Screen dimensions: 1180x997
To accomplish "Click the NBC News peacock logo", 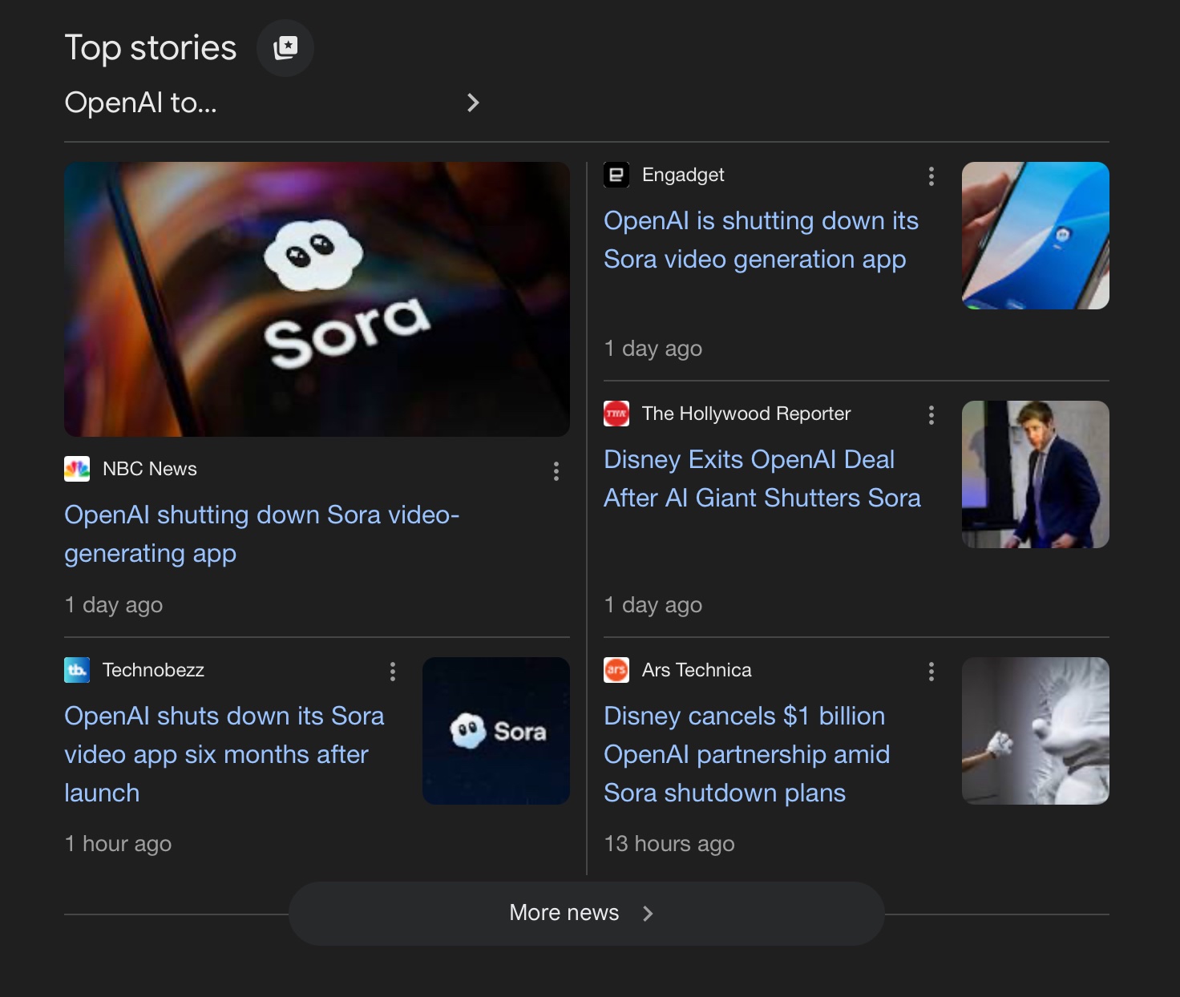I will click(x=77, y=469).
